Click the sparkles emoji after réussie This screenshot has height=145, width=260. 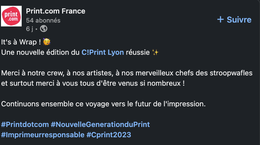pyautogui.click(x=156, y=53)
